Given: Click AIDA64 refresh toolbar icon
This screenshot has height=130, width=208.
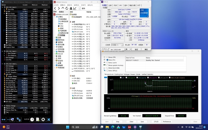Looking at the screenshot, I should click(67, 8).
